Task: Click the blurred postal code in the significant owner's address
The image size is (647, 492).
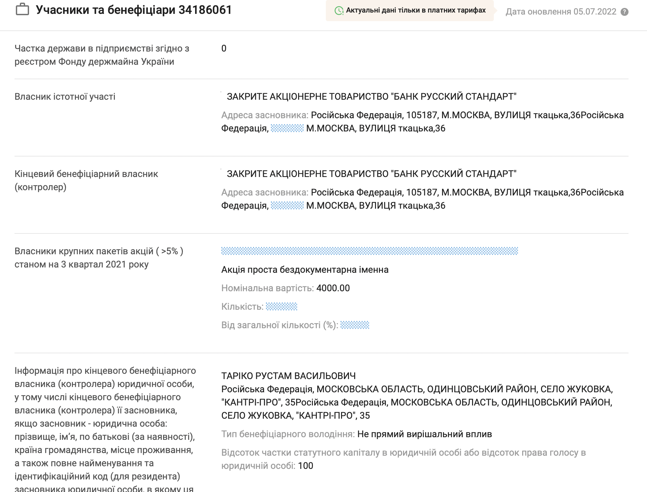Action: (x=287, y=128)
